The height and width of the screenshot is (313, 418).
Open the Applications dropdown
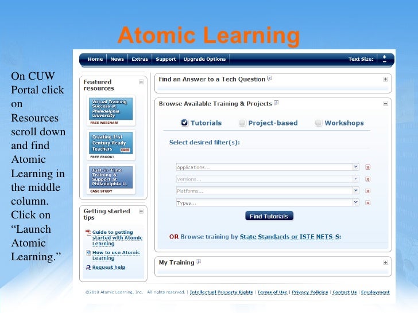click(268, 167)
